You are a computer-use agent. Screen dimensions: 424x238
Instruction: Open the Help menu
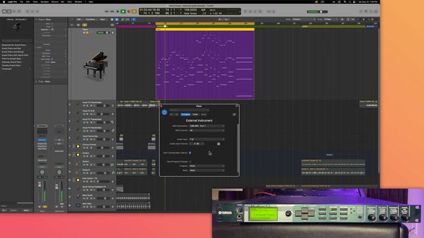pos(91,1)
